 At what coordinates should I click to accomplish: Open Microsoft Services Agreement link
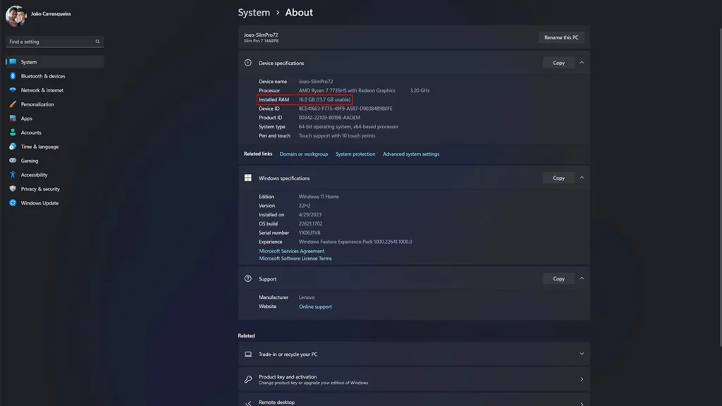291,252
